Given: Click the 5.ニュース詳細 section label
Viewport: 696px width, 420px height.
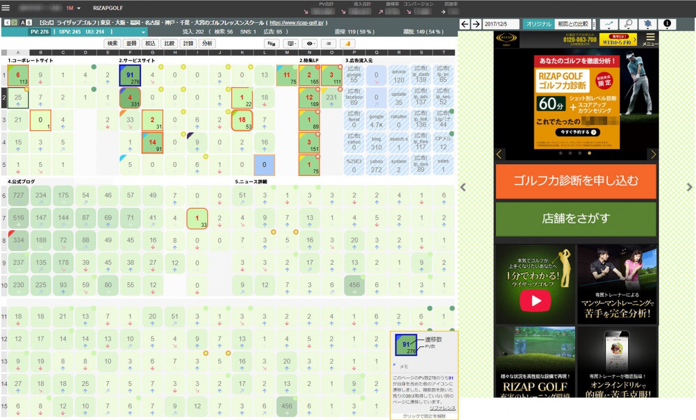Looking at the screenshot, I should point(251,182).
